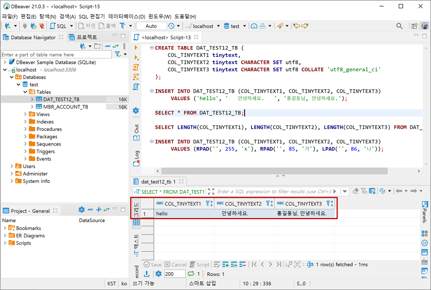This screenshot has width=431, height=290.
Task: Expand the DBeaver Sample Database node
Action: point(5,63)
